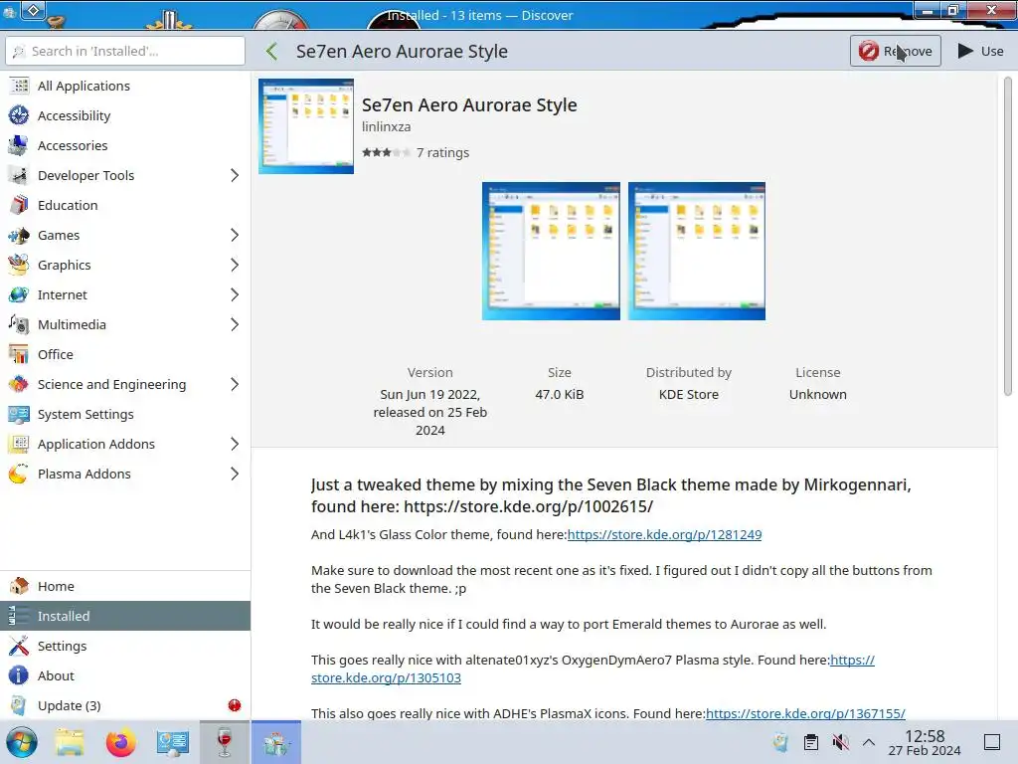Click in the Search in 'Installed' field

pos(125,51)
